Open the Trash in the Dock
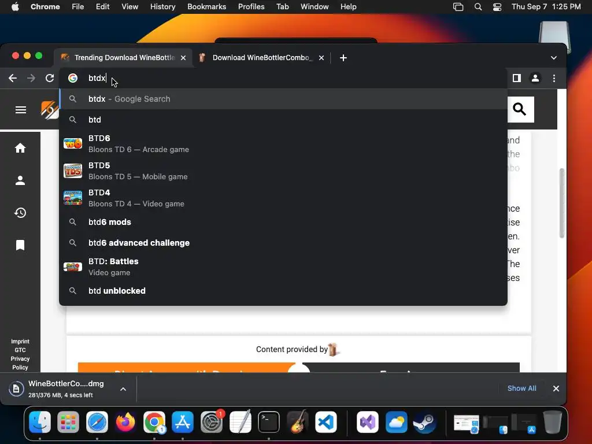 552,421
